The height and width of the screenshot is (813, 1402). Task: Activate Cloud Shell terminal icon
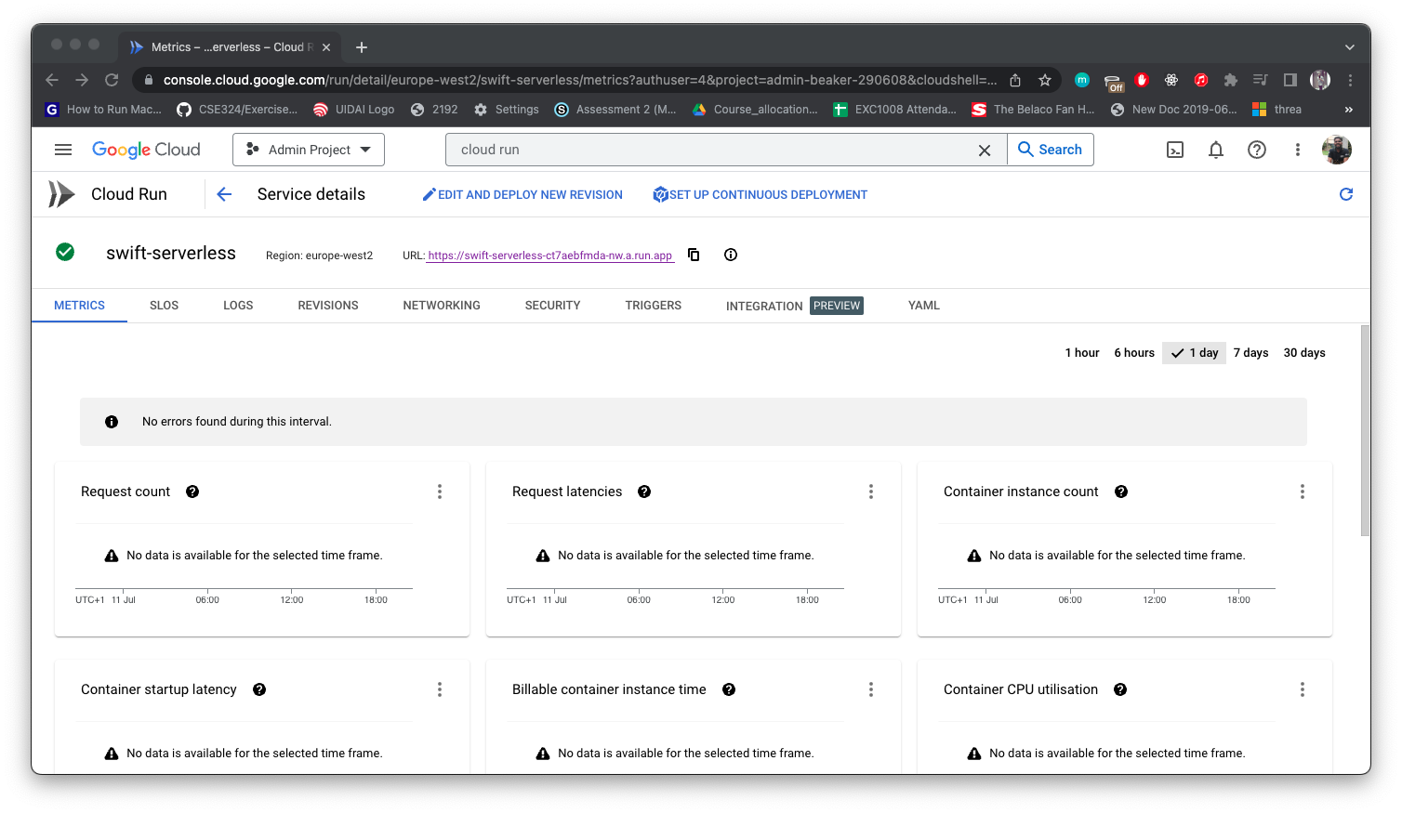1175,150
